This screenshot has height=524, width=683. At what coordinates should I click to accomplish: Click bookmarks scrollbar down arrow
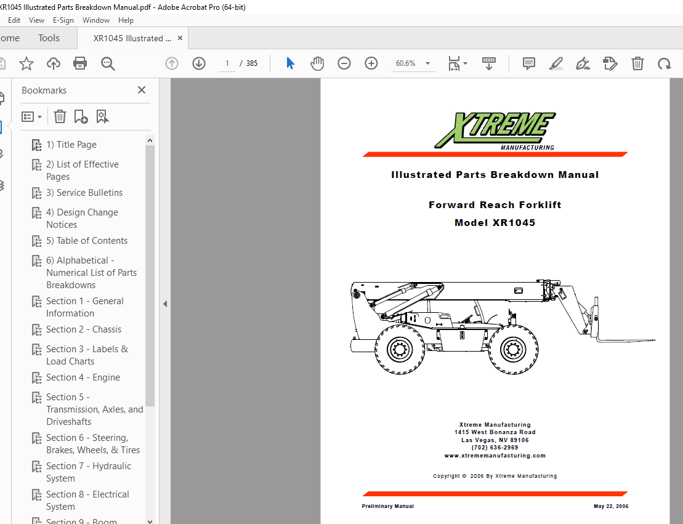[150, 520]
